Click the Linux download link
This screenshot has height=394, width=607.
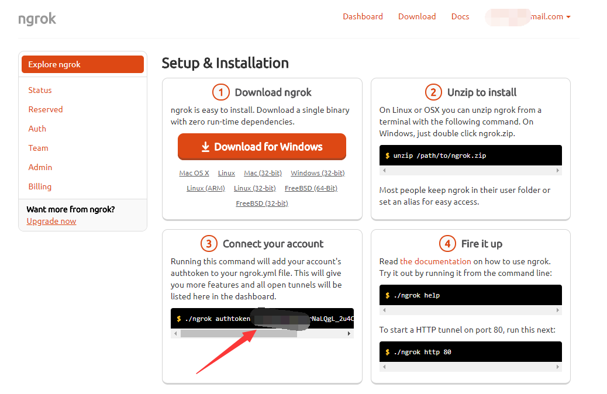tap(226, 173)
